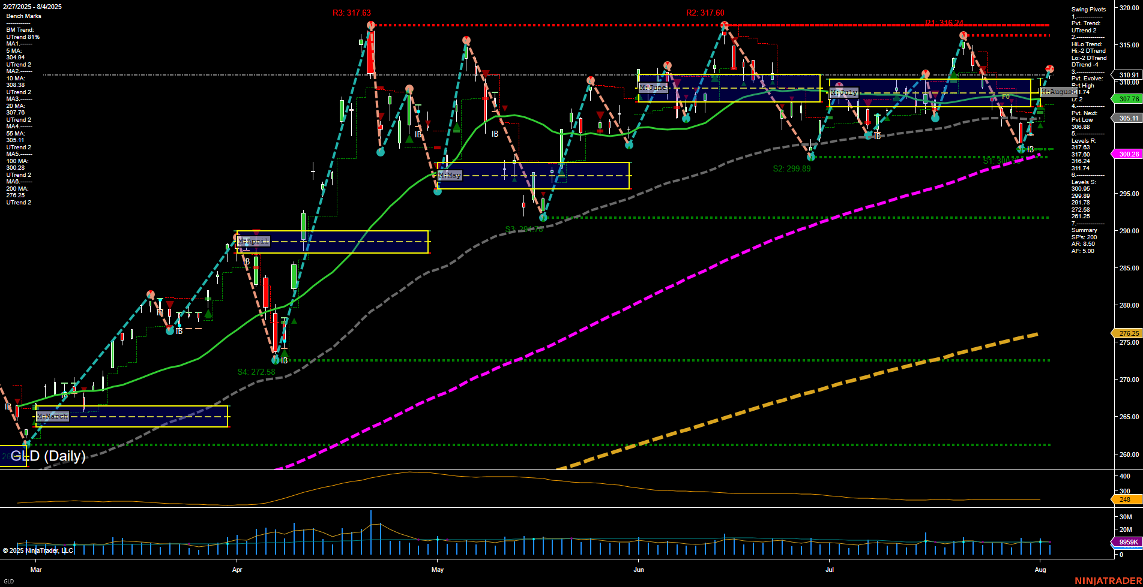Click the red down-triangle marker near the August peak

(x=983, y=69)
